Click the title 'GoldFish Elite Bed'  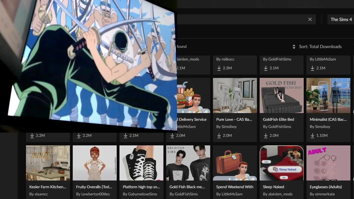pos(278,119)
